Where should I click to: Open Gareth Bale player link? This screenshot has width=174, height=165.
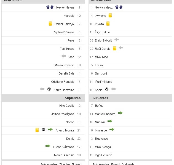tap(66, 73)
